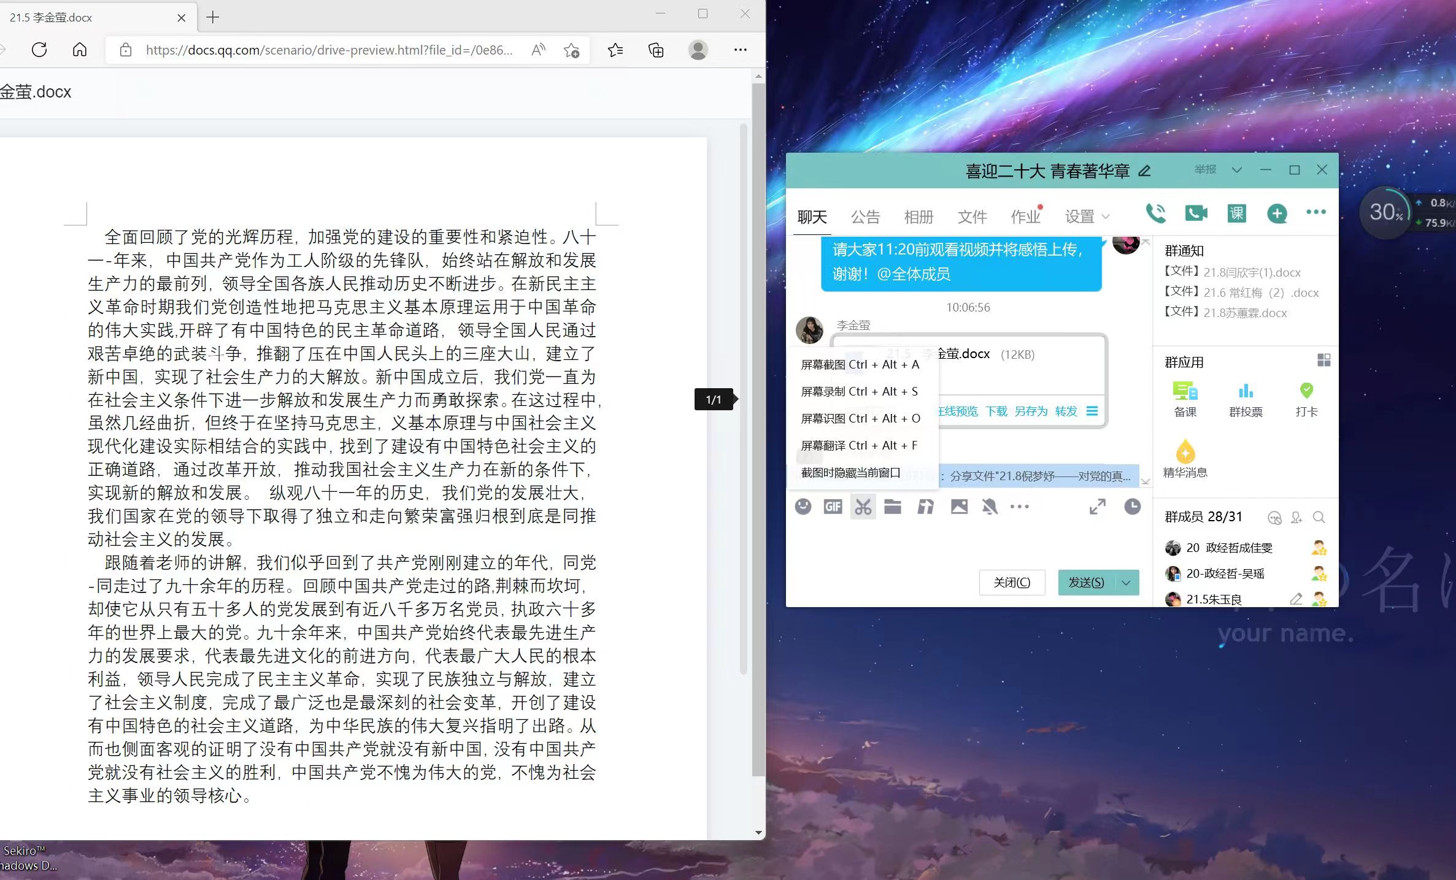Viewport: 1456px width, 880px height.
Task: Start a group voice call
Action: click(1156, 213)
